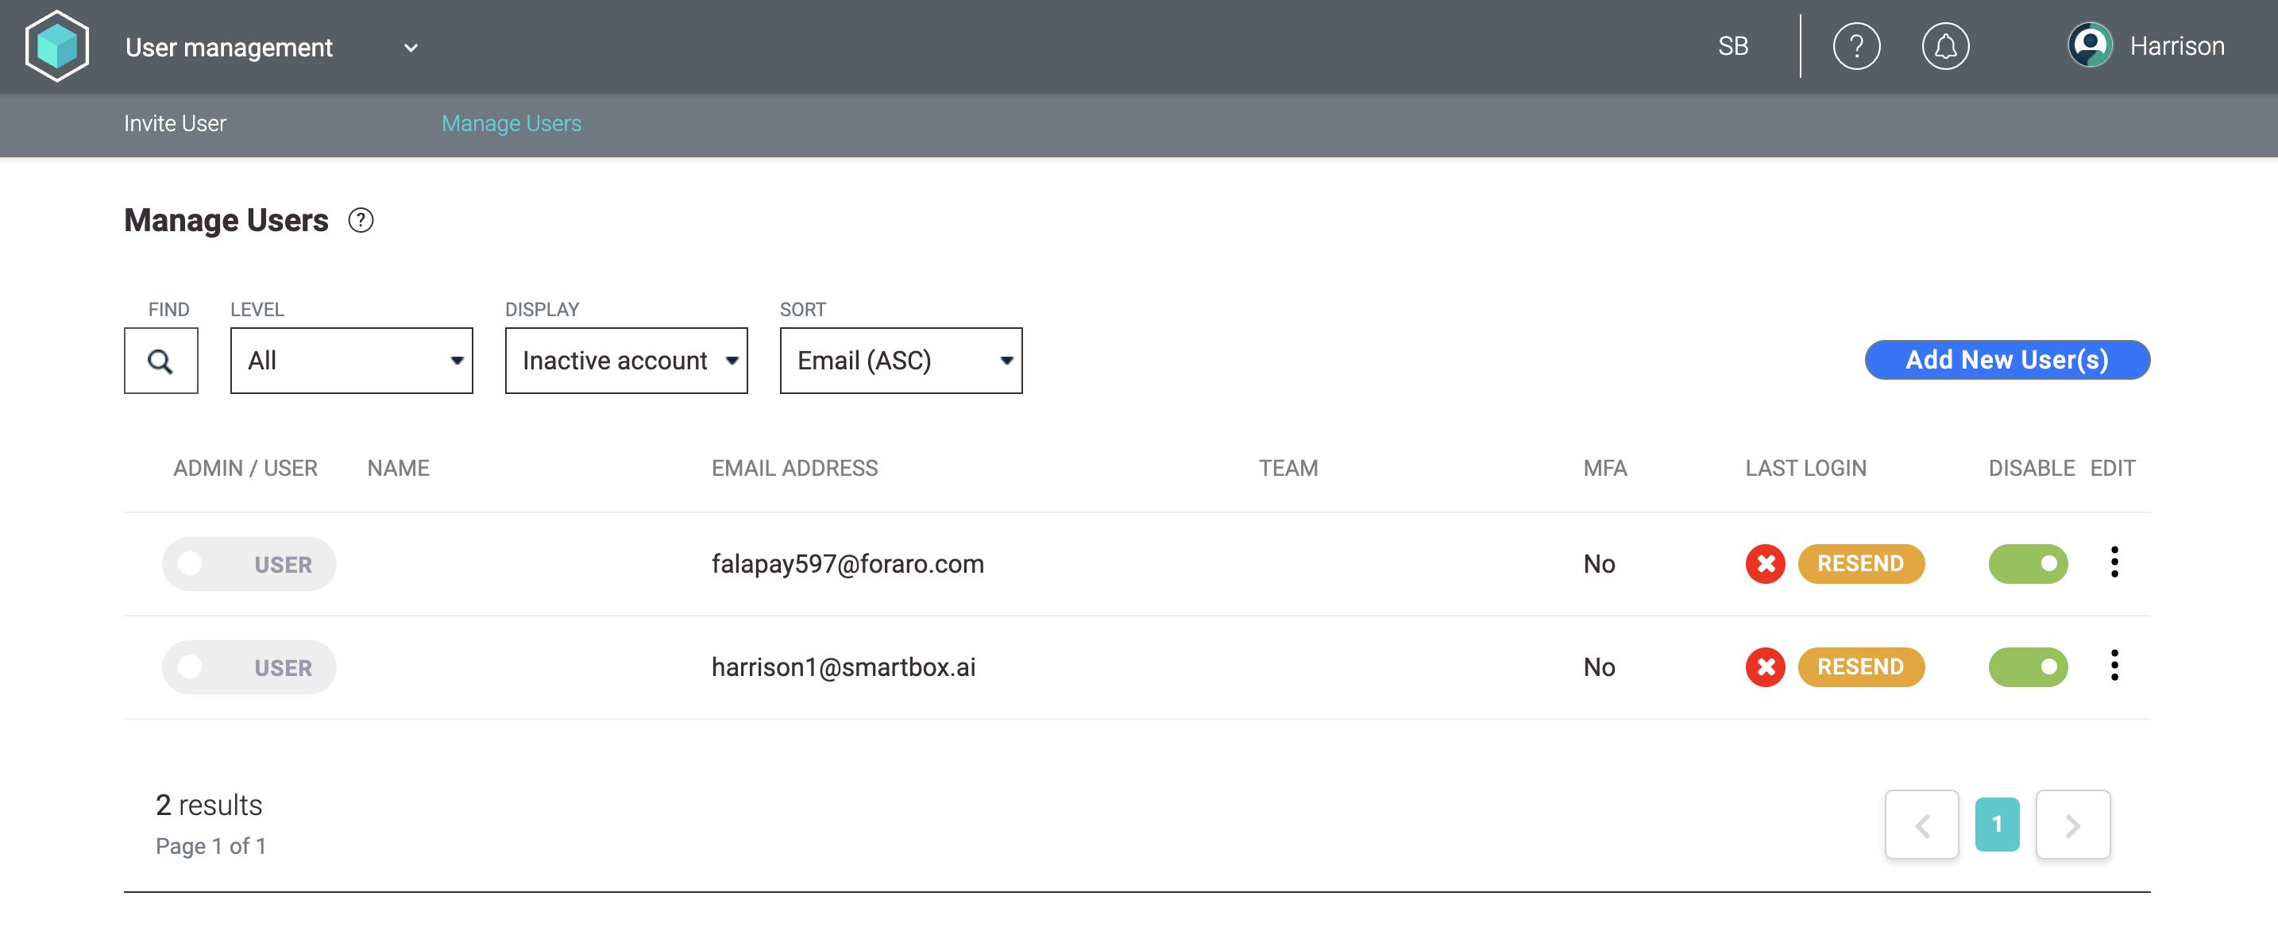
Task: Switch to the Invite User tab
Action: click(175, 124)
